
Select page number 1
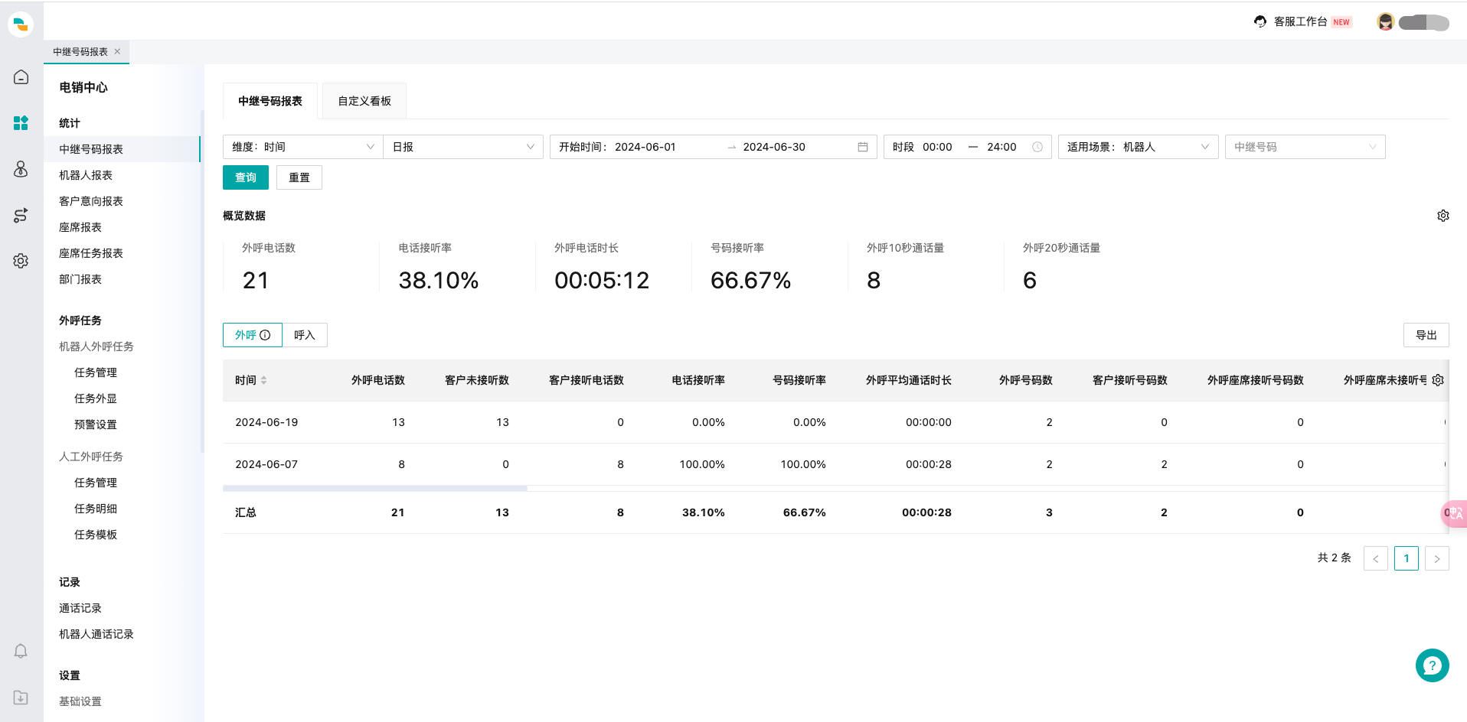tap(1407, 558)
